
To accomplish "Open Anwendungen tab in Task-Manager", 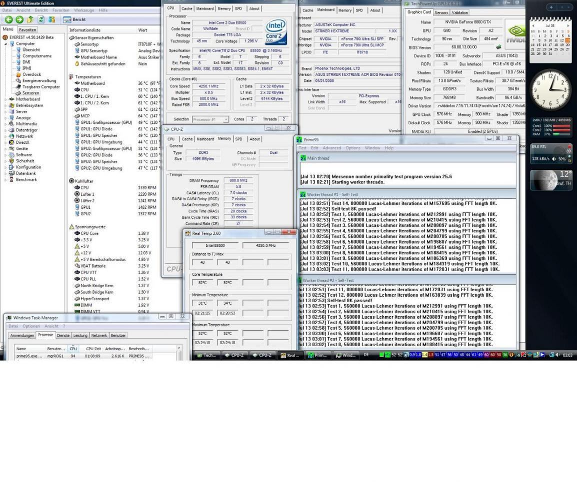I will [x=22, y=335].
